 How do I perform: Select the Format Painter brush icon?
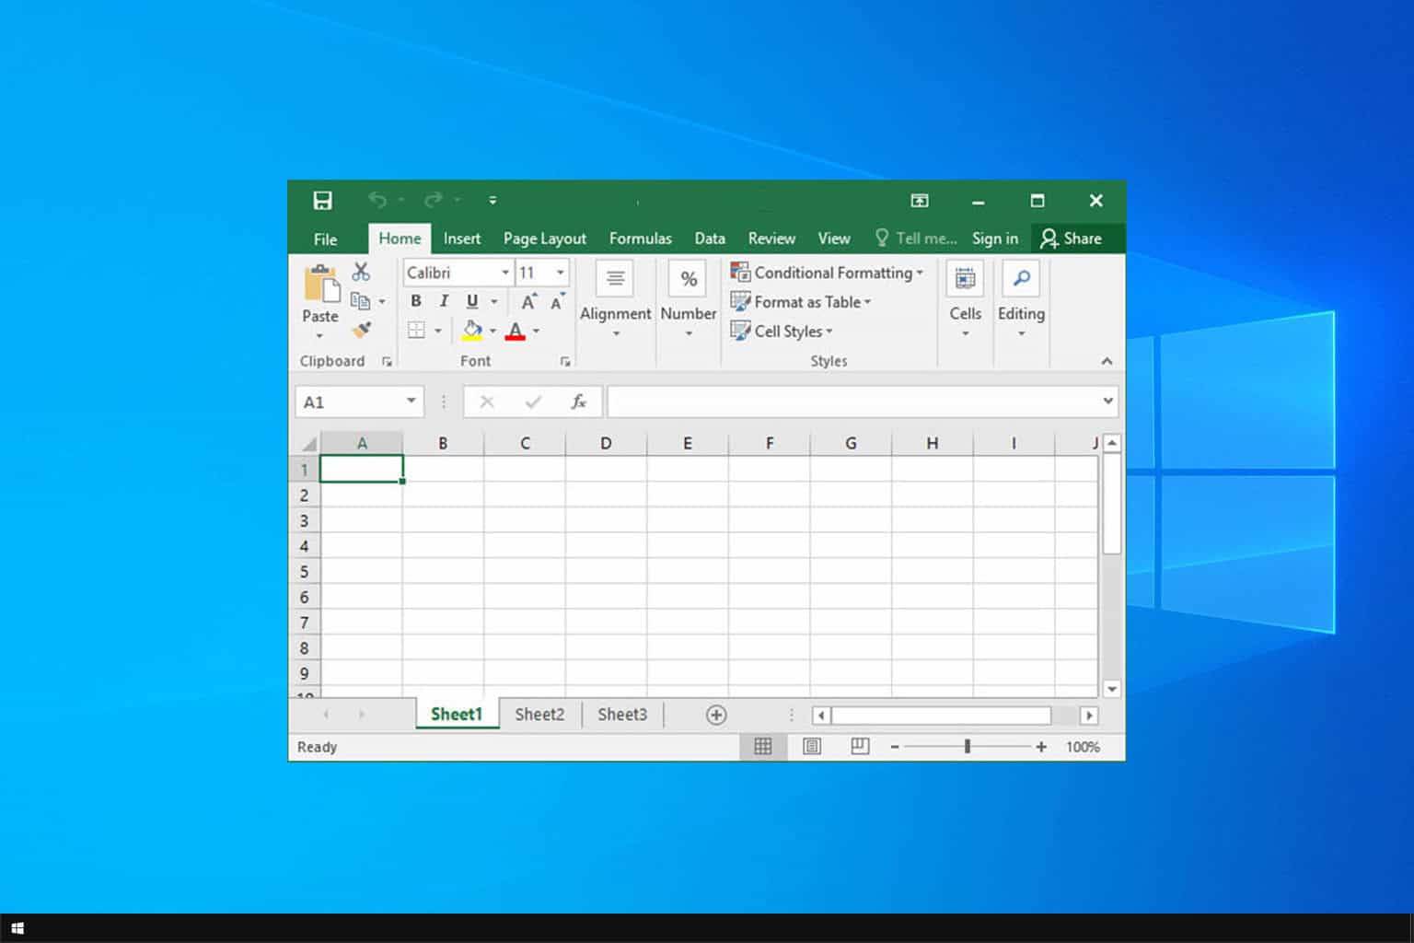coord(361,330)
